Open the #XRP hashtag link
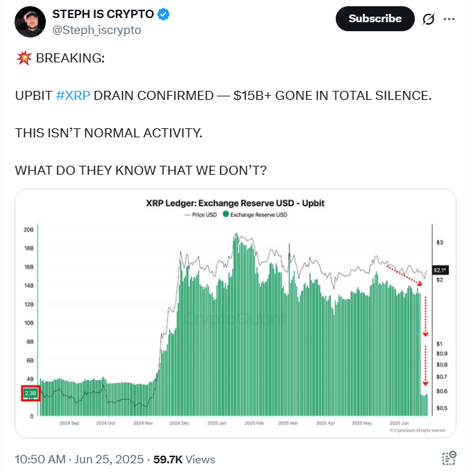The image size is (471, 473). [x=73, y=96]
